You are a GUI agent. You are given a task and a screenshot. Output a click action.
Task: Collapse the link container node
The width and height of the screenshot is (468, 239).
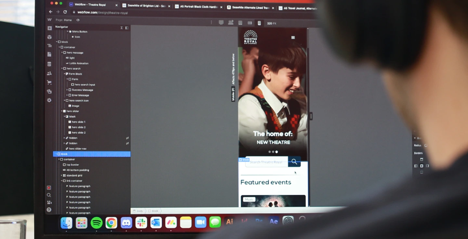61,181
